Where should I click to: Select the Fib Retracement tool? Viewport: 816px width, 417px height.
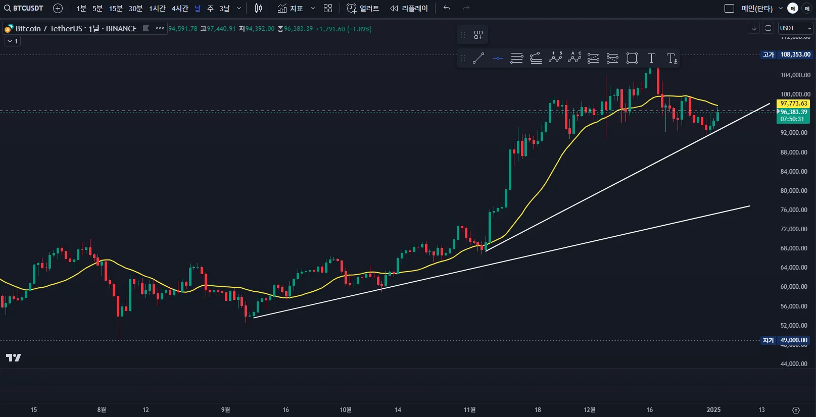(517, 58)
